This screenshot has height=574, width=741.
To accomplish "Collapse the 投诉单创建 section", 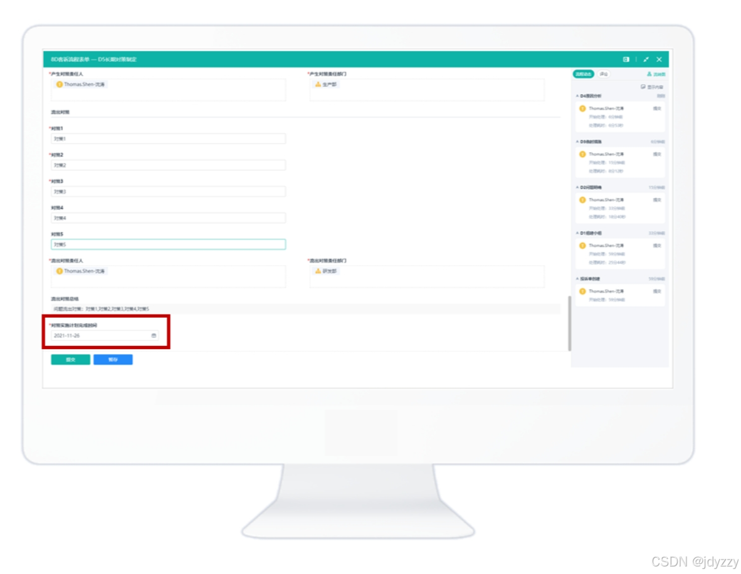I will [577, 279].
